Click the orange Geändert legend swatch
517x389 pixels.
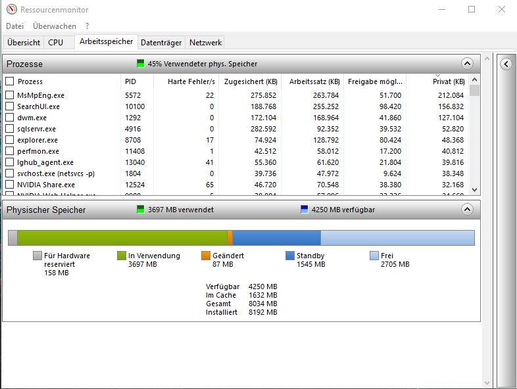(206, 255)
